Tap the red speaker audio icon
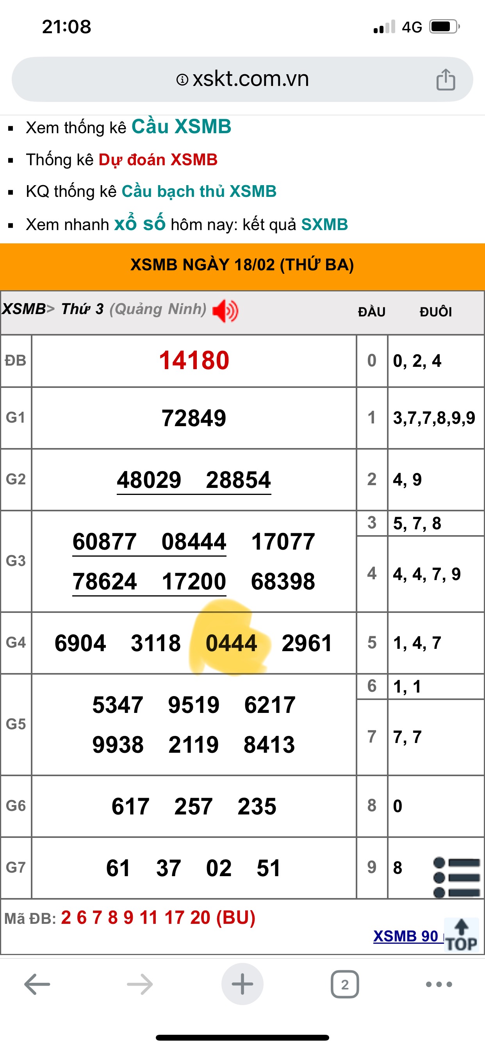Viewport: 485px width, 1050px height. coord(225,311)
